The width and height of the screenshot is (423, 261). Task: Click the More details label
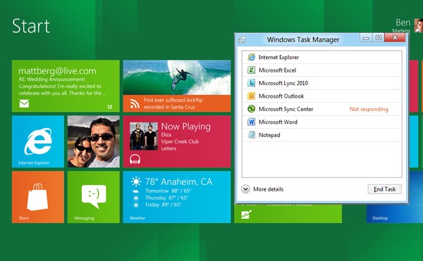pyautogui.click(x=268, y=189)
